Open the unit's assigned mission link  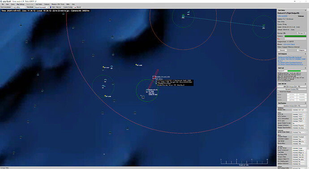coord(289,44)
